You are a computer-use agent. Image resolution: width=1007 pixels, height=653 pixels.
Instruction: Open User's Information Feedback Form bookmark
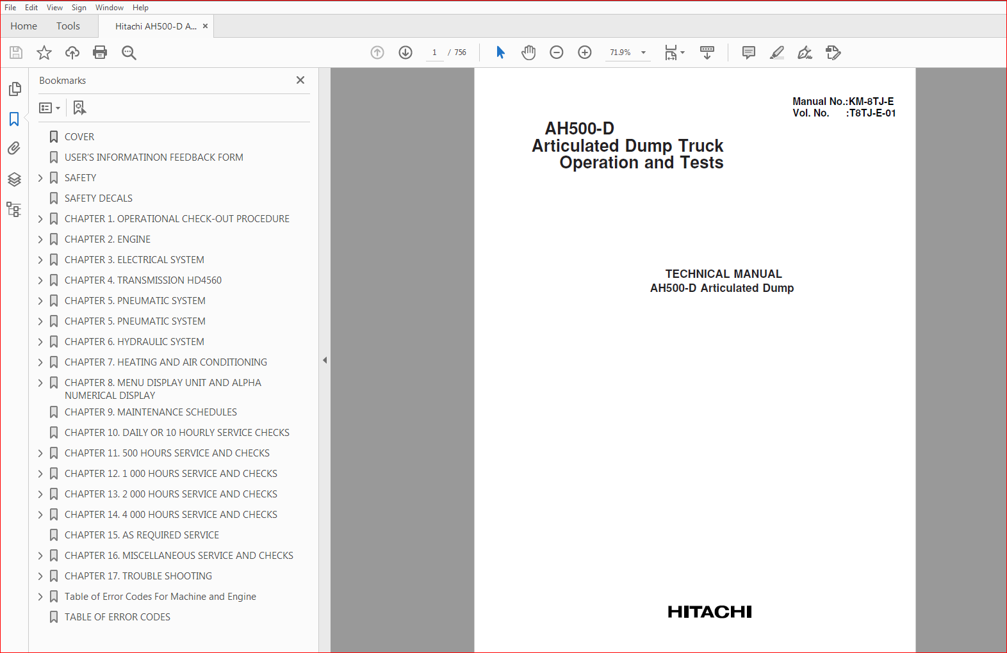[x=154, y=157]
